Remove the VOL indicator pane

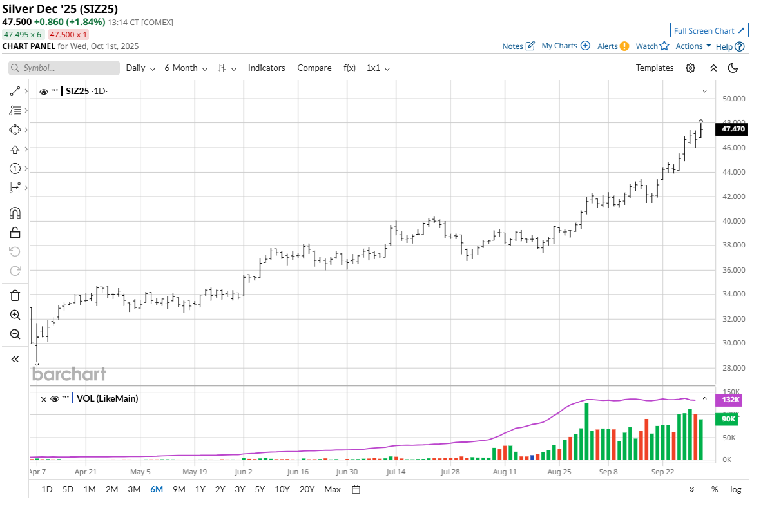point(44,400)
